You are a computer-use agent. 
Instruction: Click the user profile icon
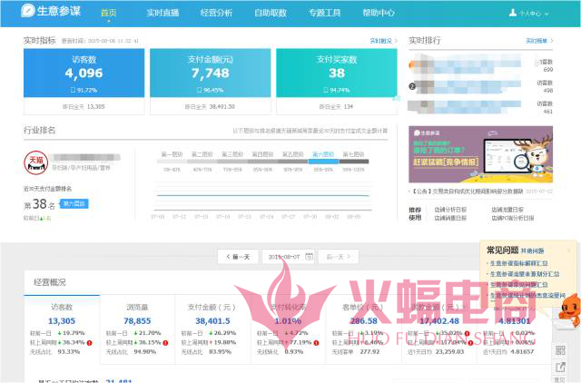[x=513, y=13]
